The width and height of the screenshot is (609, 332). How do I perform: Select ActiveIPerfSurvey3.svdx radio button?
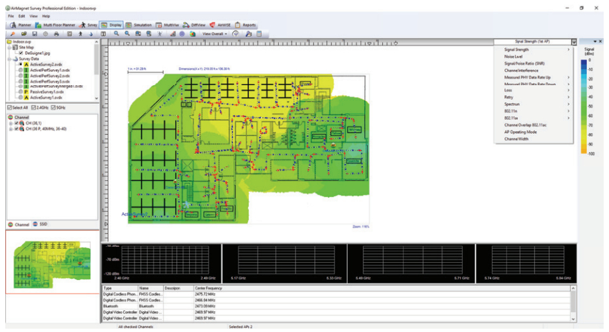click(x=21, y=82)
